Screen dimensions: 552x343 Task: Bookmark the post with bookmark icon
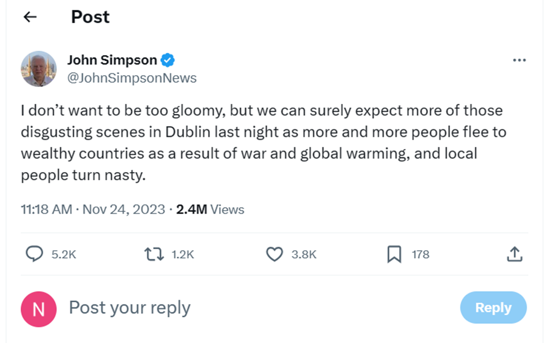point(394,254)
